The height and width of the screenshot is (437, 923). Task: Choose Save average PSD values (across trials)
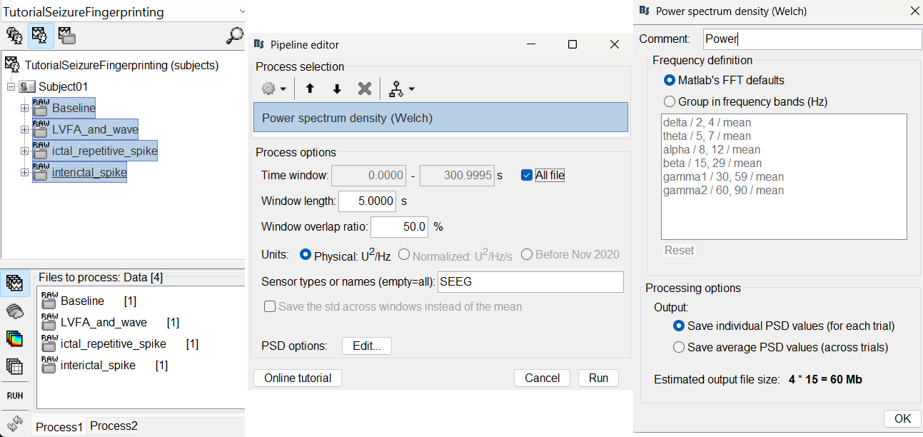coord(679,348)
